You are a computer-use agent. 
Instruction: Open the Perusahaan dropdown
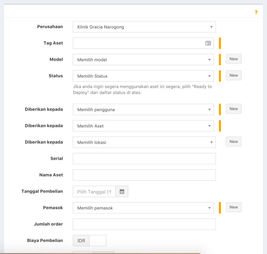click(144, 27)
